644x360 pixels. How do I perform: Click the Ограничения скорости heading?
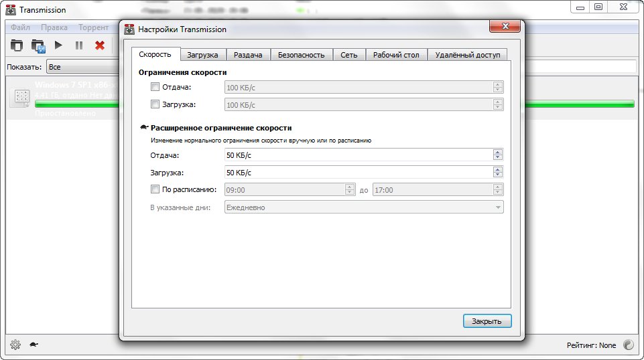pyautogui.click(x=182, y=72)
